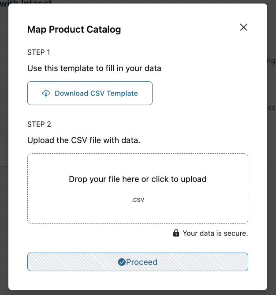This screenshot has width=276, height=295.
Task: Click the .csv file type label
Action: pyautogui.click(x=138, y=199)
